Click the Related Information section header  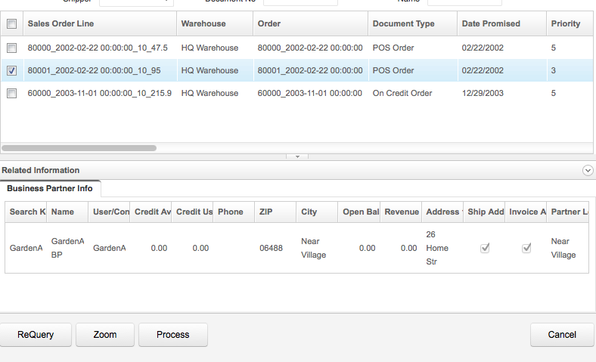pos(41,171)
